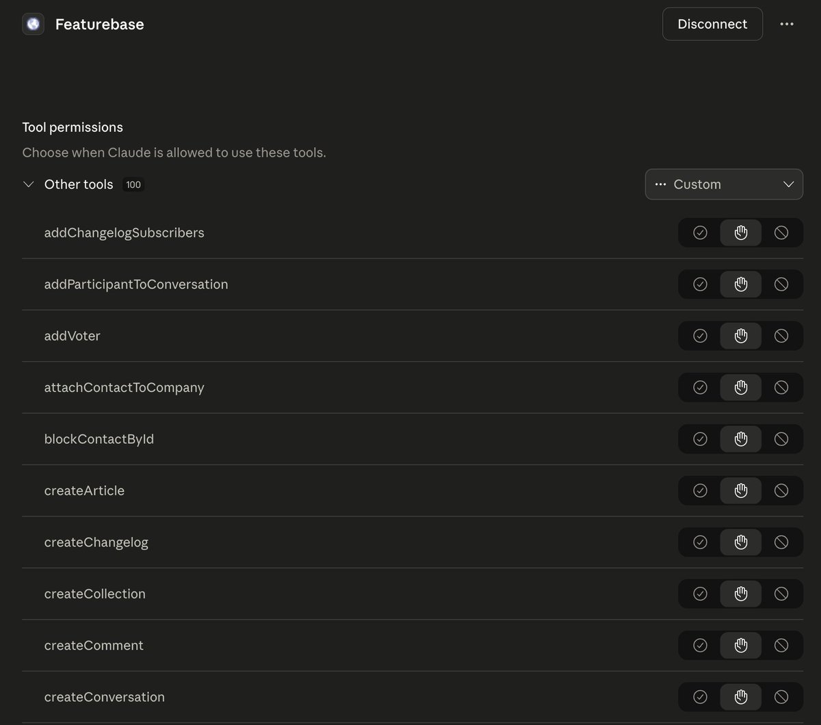Set createComment to needs approval
Viewport: 821px width, 725px height.
point(740,645)
